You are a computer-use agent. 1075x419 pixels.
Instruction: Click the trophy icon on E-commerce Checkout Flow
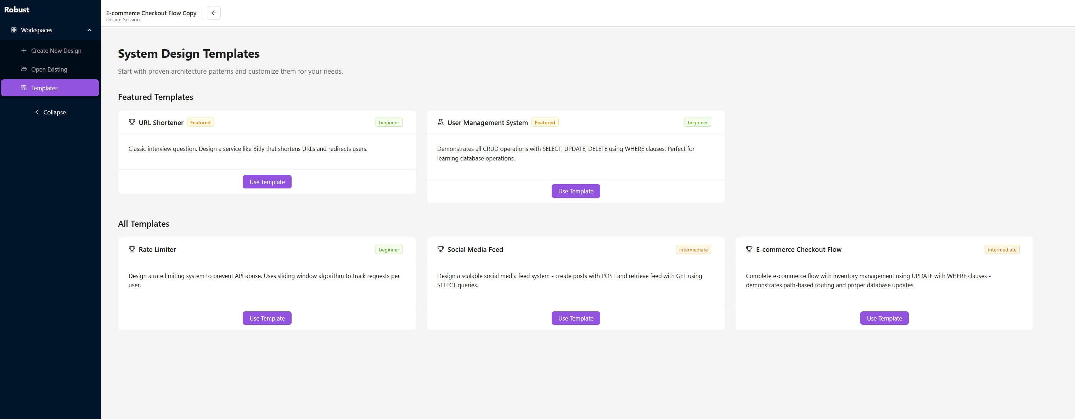749,249
